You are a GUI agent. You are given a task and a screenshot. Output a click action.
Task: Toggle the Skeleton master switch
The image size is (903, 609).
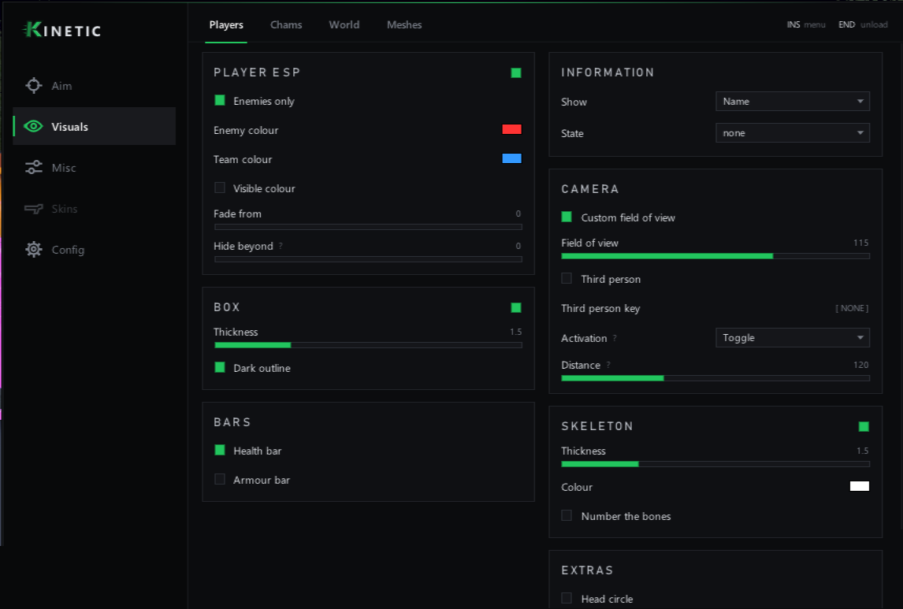864,426
